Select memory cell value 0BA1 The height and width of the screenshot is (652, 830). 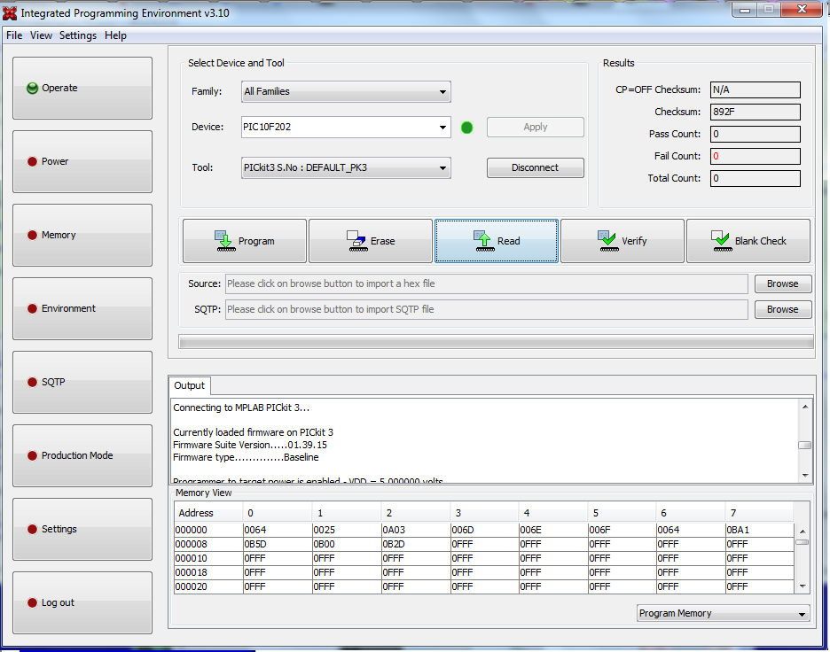[x=760, y=530]
